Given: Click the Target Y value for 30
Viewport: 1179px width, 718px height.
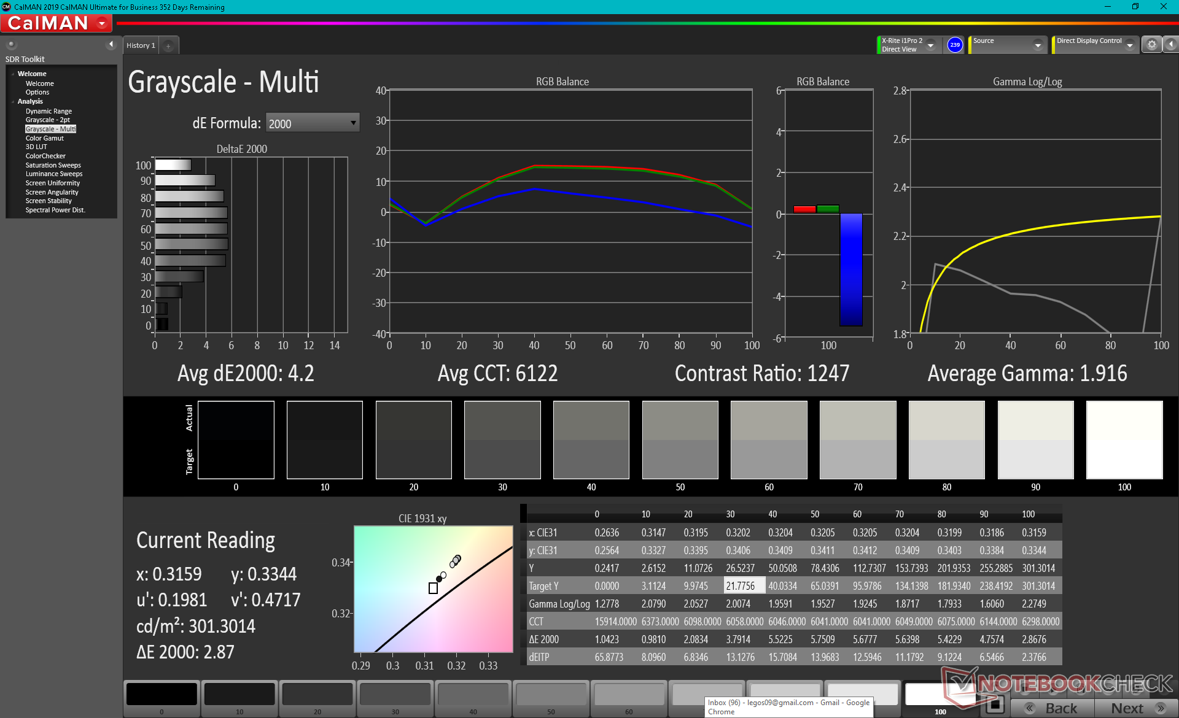Looking at the screenshot, I should point(744,586).
